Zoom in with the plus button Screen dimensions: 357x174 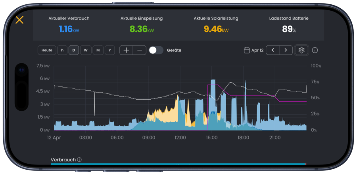(x=126, y=50)
